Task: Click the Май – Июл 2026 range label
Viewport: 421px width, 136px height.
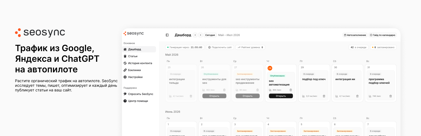Action: [229, 35]
